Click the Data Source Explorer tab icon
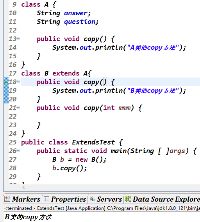The image size is (200, 222). 128,199
